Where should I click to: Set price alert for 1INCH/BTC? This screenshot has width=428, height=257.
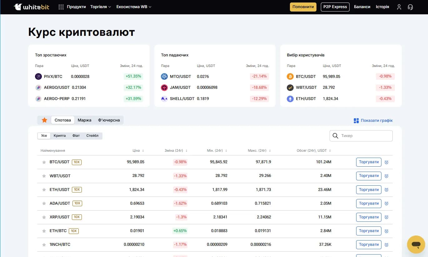pos(386,245)
